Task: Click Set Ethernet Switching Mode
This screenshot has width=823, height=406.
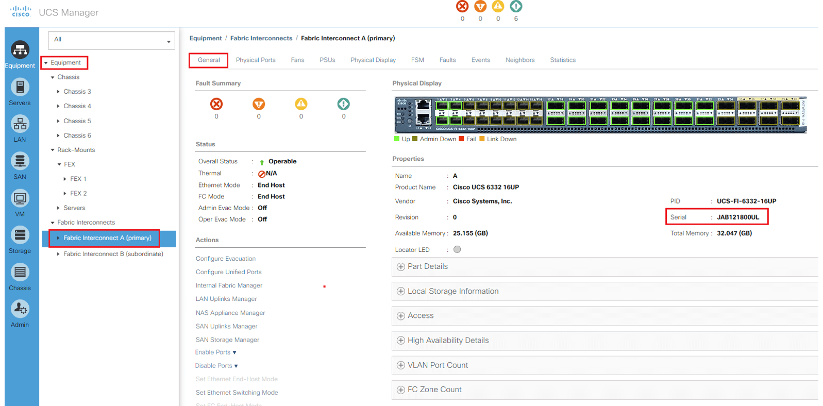Action: click(x=237, y=393)
